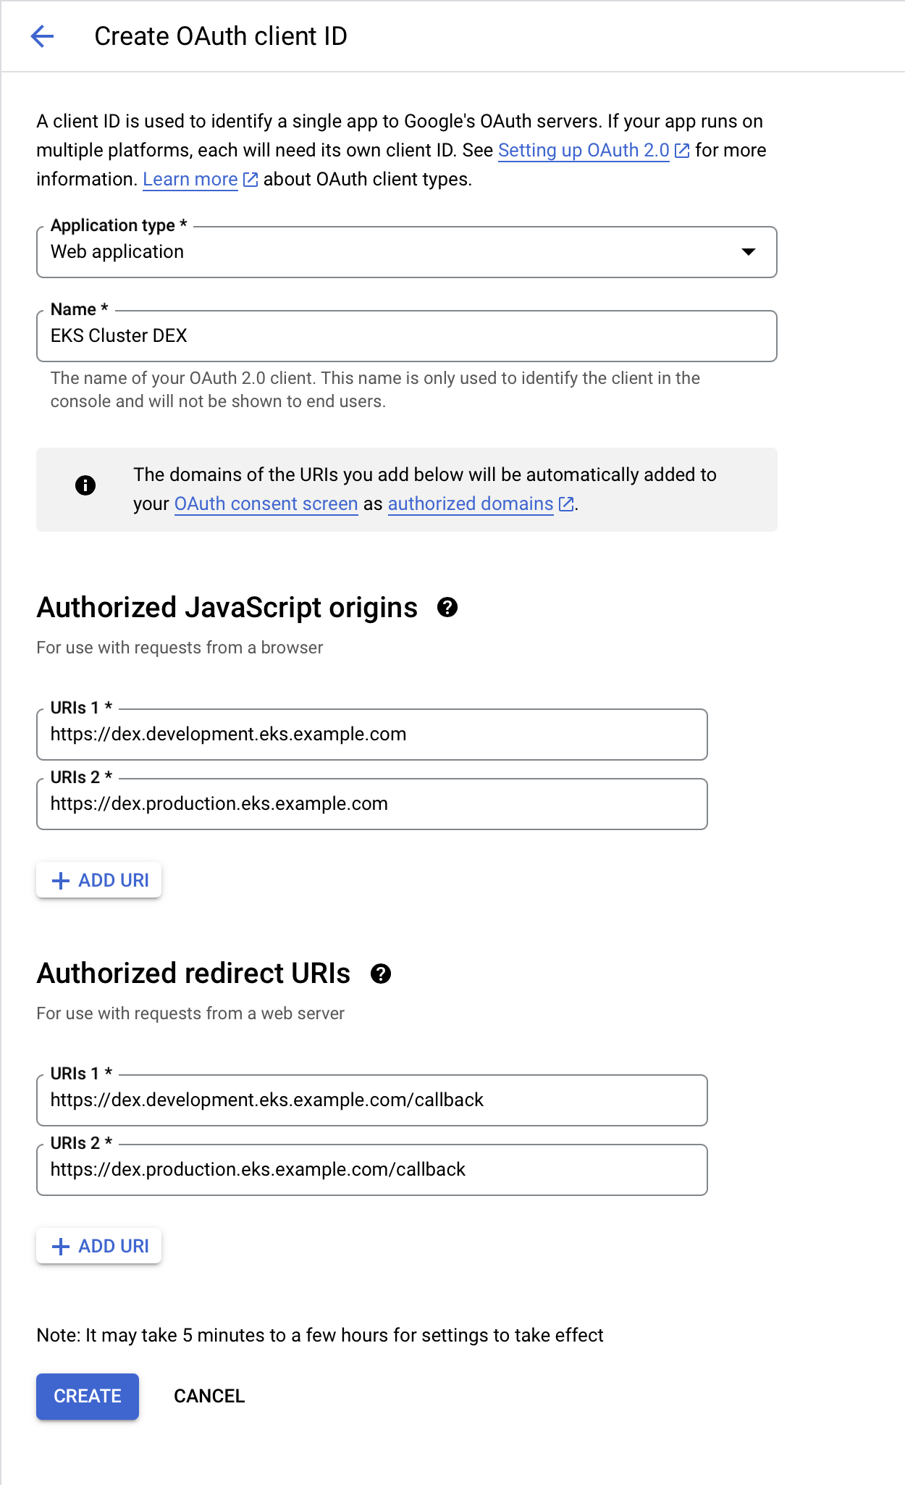Image resolution: width=905 pixels, height=1485 pixels.
Task: Click the help icon beside Authorized JavaScript origins
Action: (x=447, y=608)
